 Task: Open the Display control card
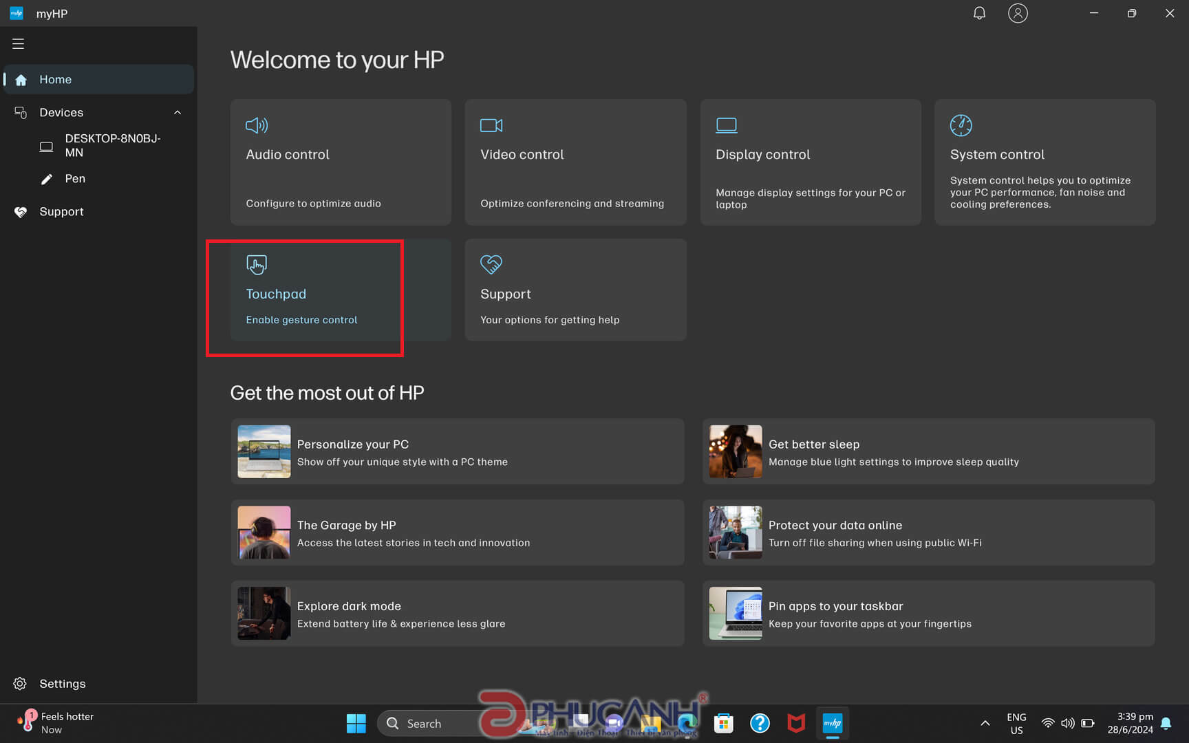811,162
